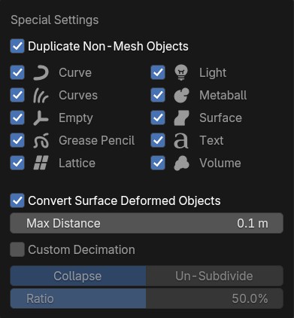Screen dimensions: 294x318
Task: Switch to Un-Subdivide decimation mode
Action: (214, 276)
